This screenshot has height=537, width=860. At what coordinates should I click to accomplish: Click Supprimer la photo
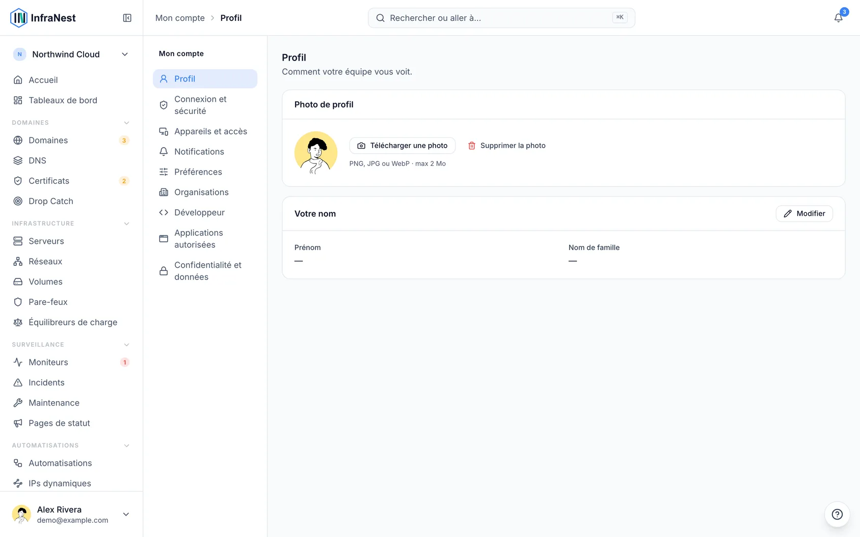tap(506, 146)
